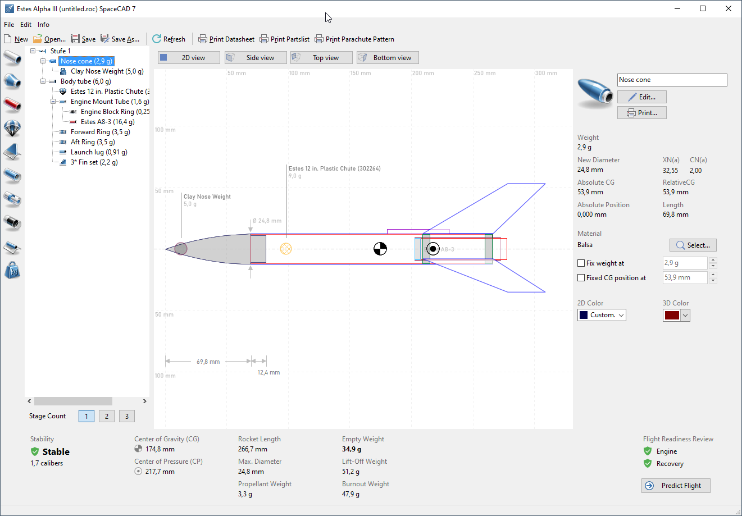Set Stage Count to 2
Screen dimensions: 742x516
click(x=107, y=416)
